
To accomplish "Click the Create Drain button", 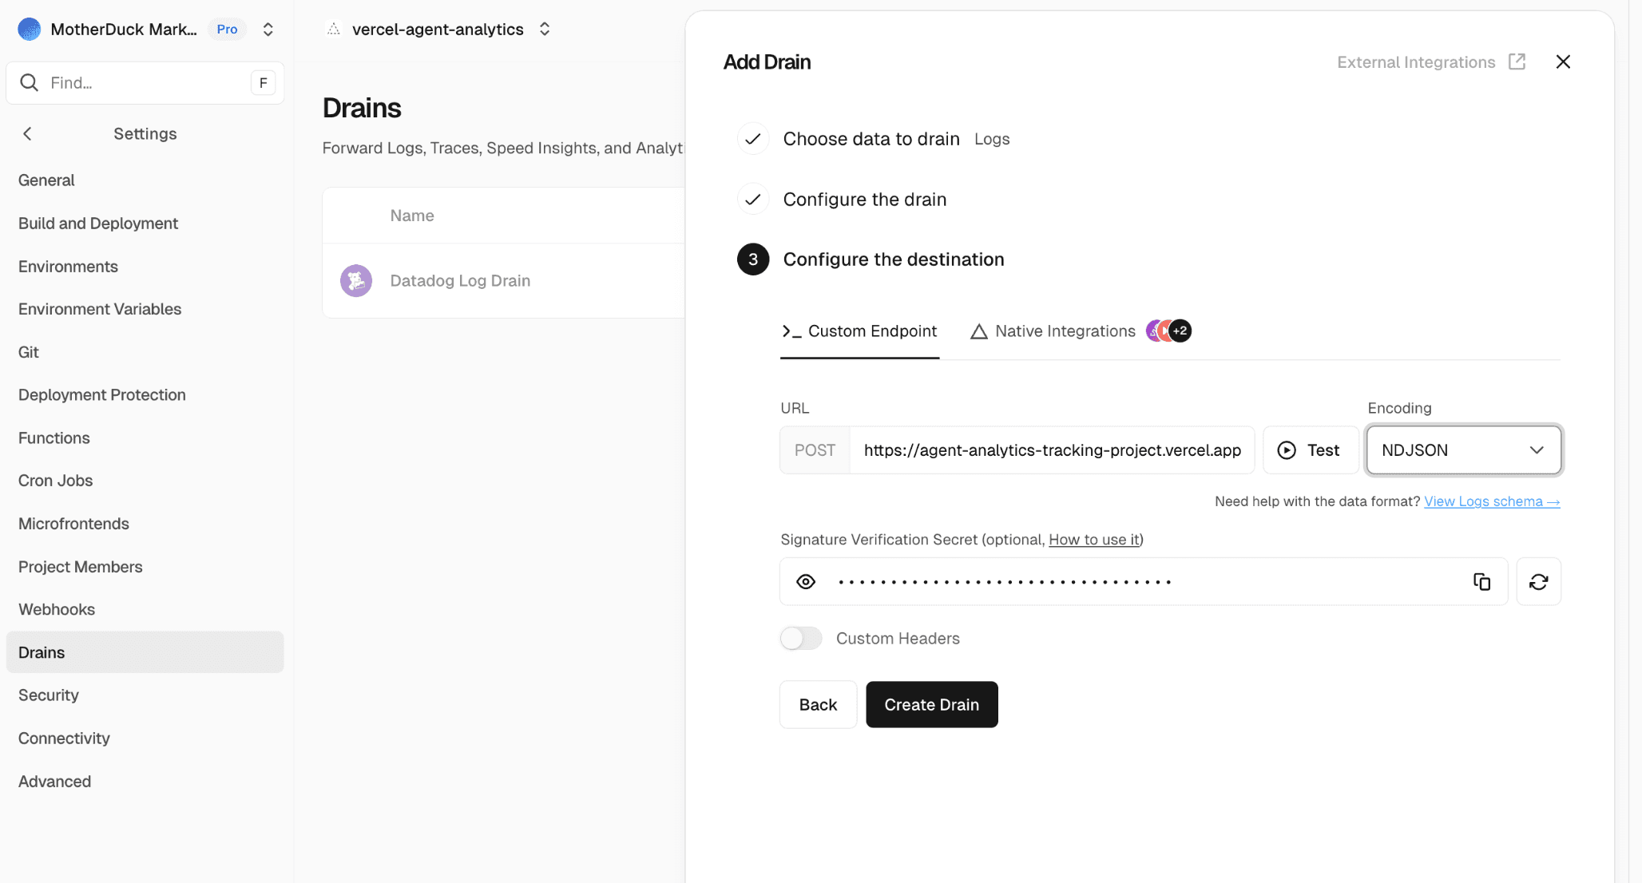I will click(x=931, y=704).
